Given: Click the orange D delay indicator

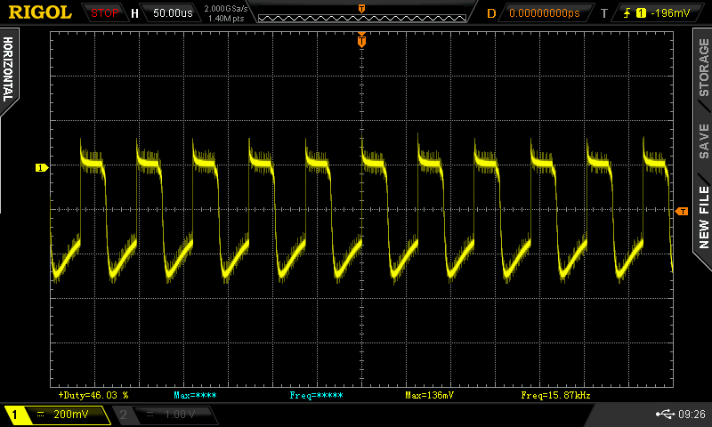Looking at the screenshot, I should point(491,13).
